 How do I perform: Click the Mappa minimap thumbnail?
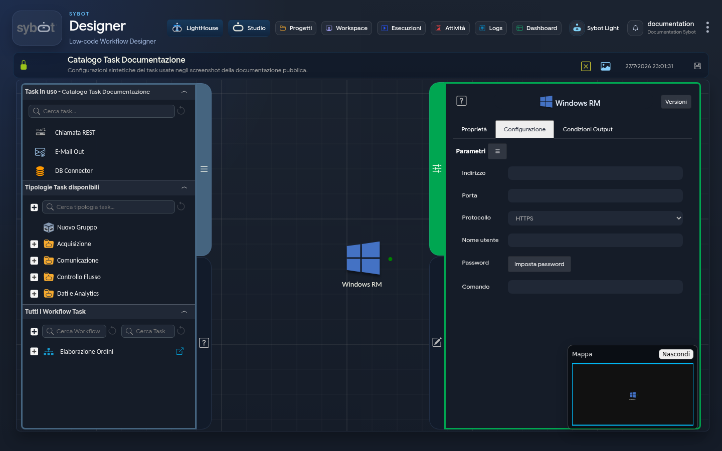click(633, 394)
